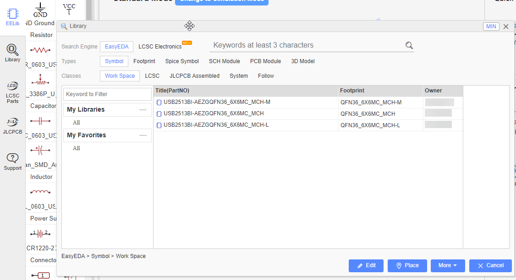Enable the Symbol type filter
The height and width of the screenshot is (280, 516).
tap(114, 61)
